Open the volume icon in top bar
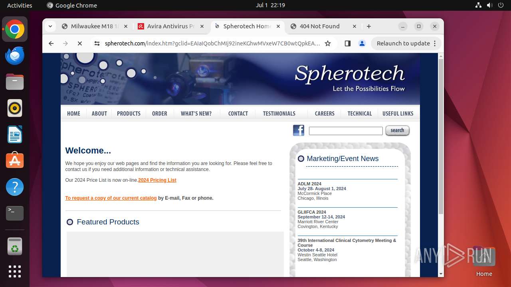 [489, 5]
